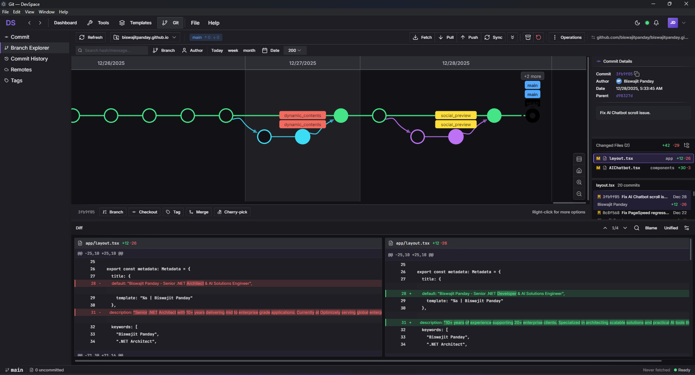Screen dimensions: 695x375
Task: Expand the +2 more branch labels
Action: [532, 76]
